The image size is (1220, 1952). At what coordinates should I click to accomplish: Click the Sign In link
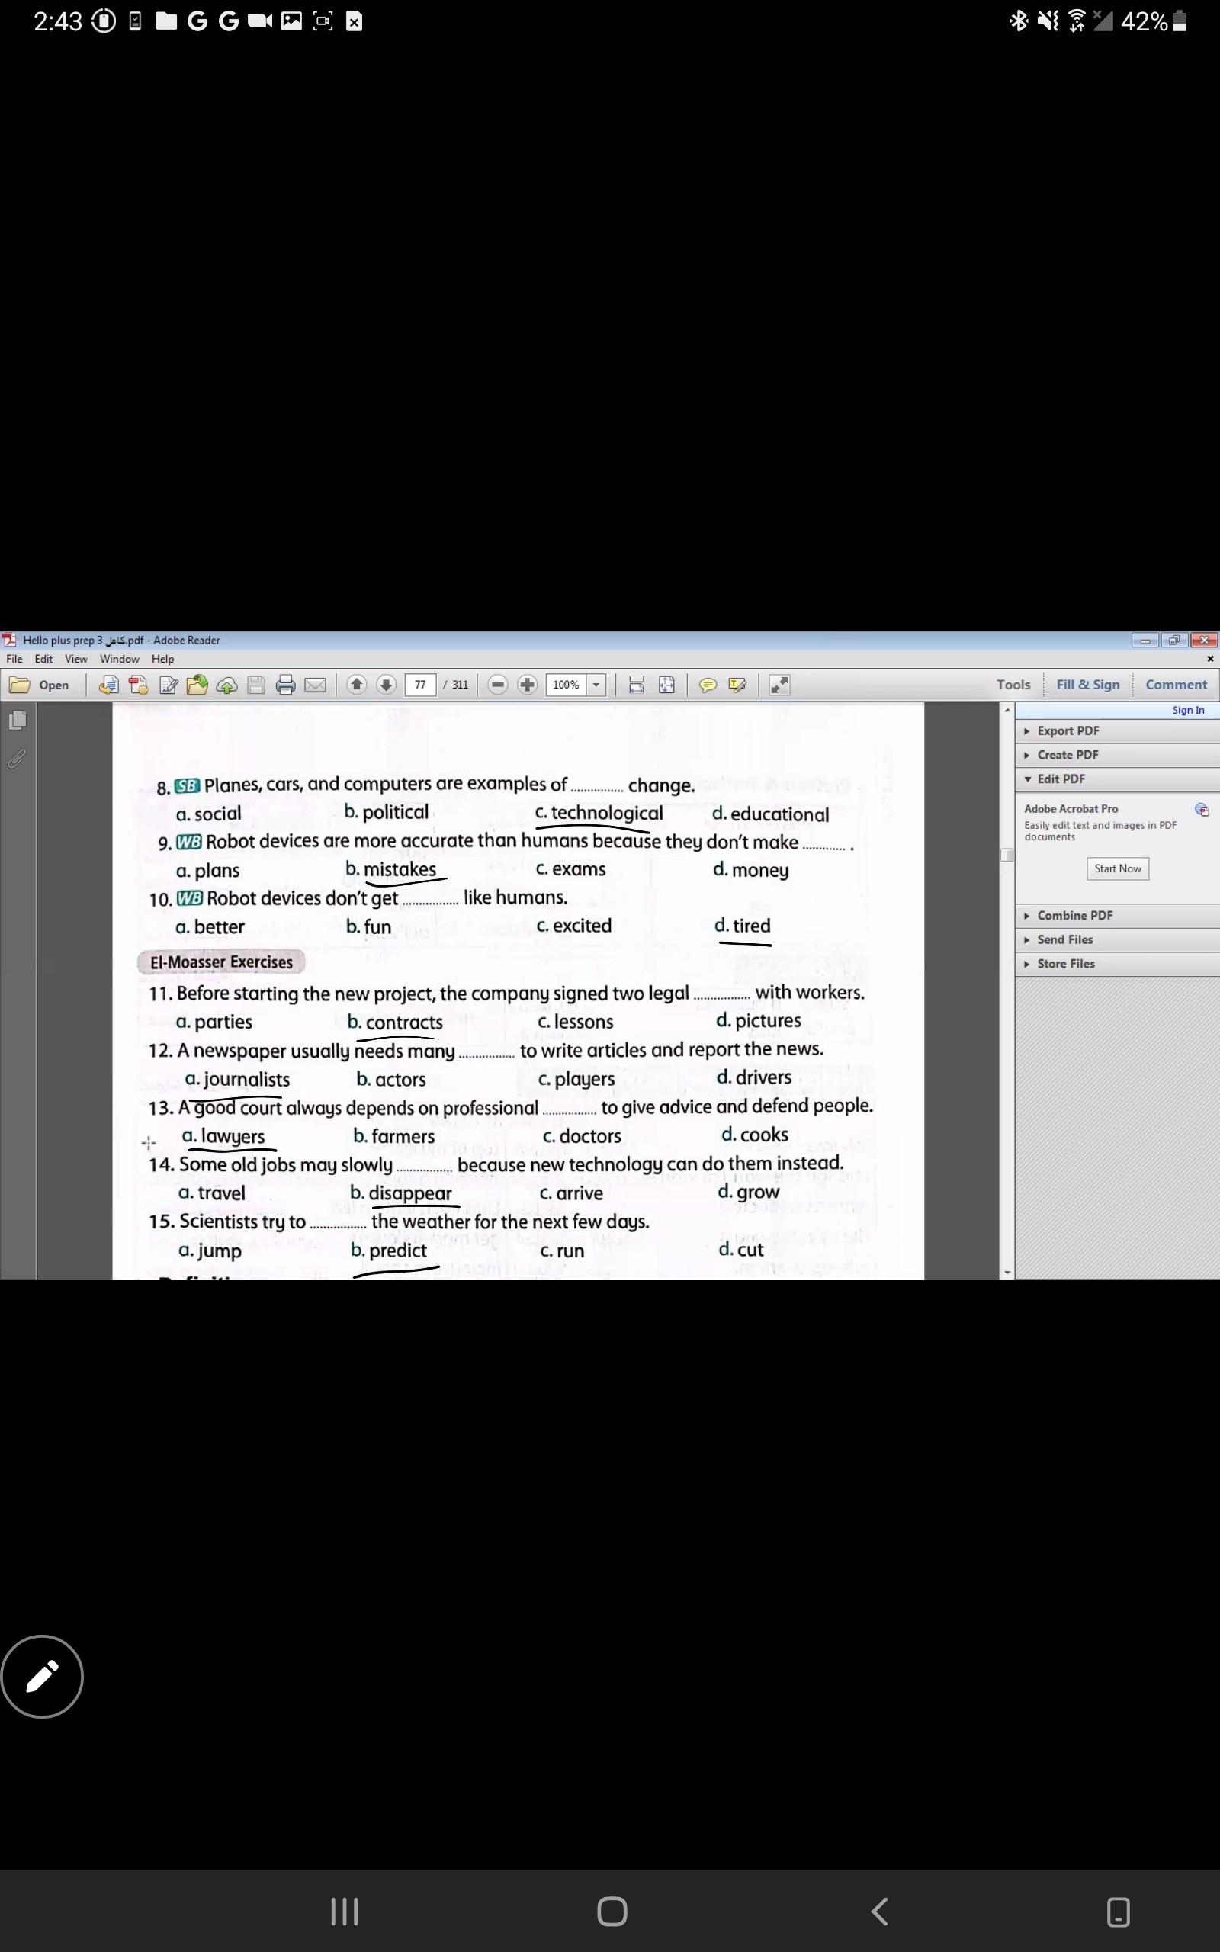coord(1188,710)
